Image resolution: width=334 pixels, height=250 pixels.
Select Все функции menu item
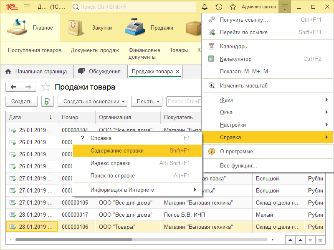point(267,165)
